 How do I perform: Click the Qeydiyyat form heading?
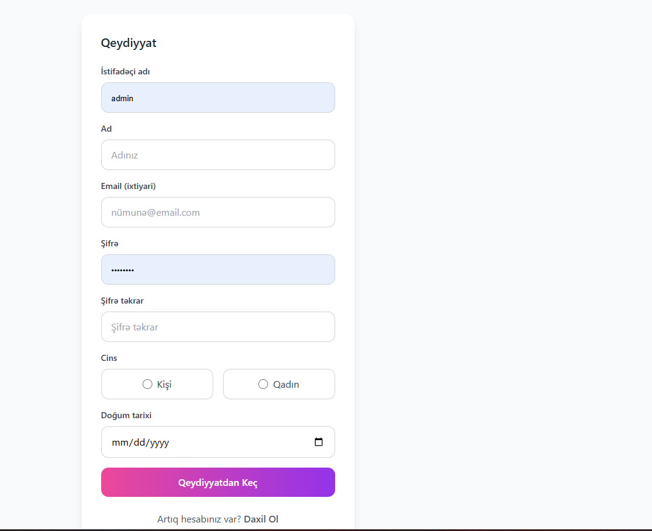[x=129, y=43]
